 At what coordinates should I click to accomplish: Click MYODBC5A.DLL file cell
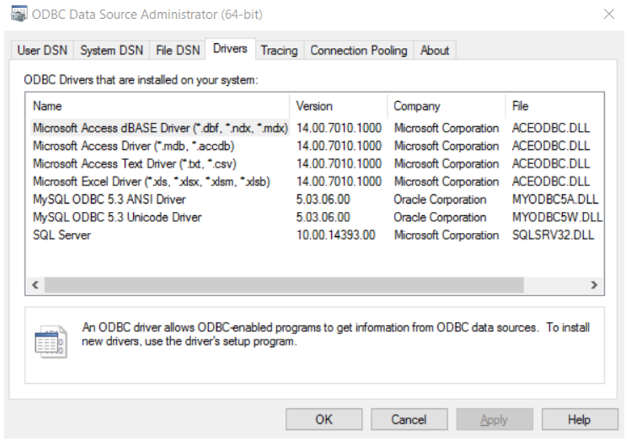click(555, 199)
